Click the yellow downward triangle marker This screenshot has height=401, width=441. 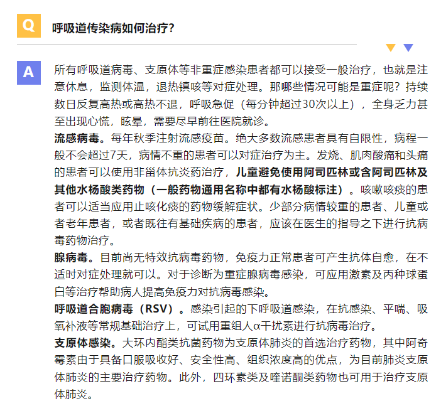tap(391, 48)
